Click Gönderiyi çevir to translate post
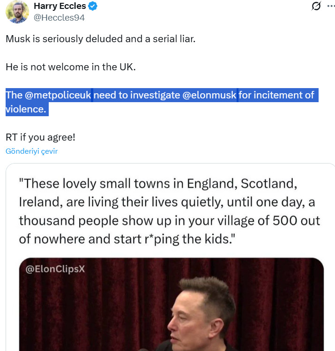This screenshot has width=335, height=351. click(x=31, y=151)
